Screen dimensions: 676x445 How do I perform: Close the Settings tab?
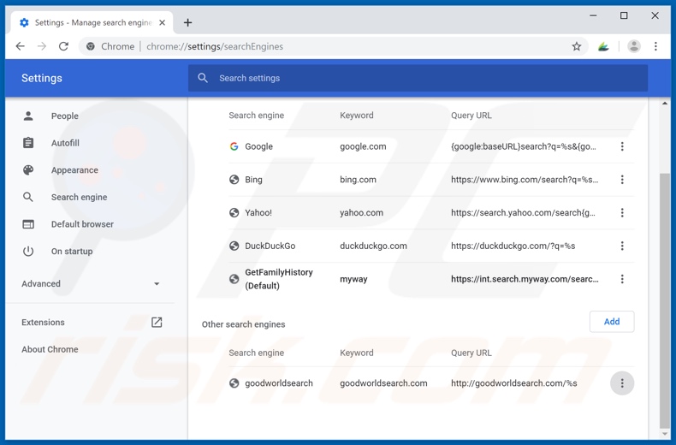(163, 22)
